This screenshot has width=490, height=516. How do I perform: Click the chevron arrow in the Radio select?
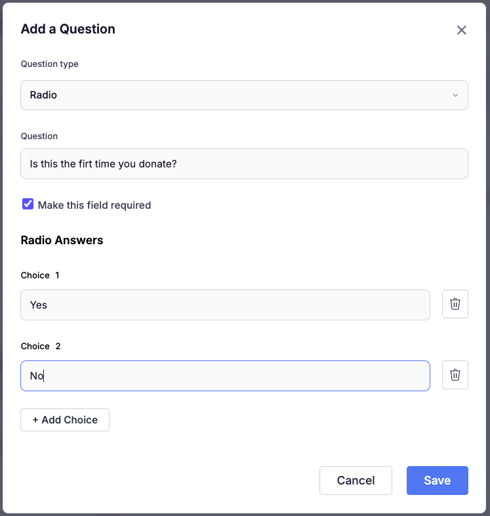click(x=455, y=95)
